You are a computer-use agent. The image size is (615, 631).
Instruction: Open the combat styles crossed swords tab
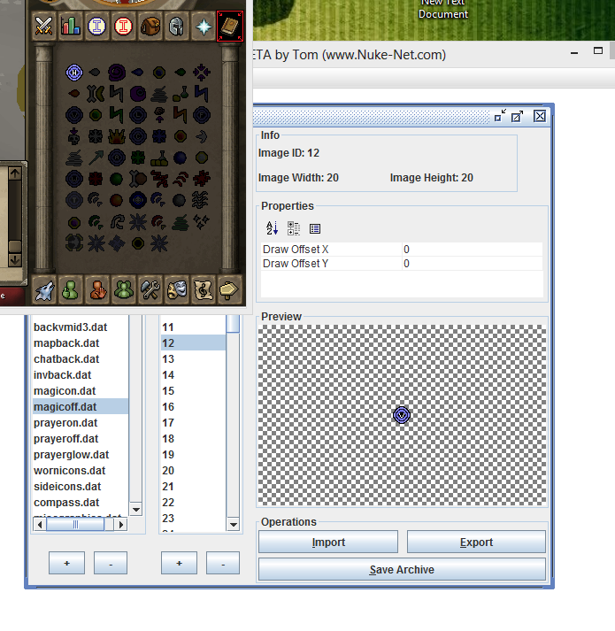44,27
